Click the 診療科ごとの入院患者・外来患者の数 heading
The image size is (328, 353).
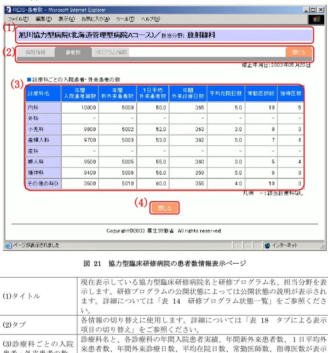click(x=76, y=80)
